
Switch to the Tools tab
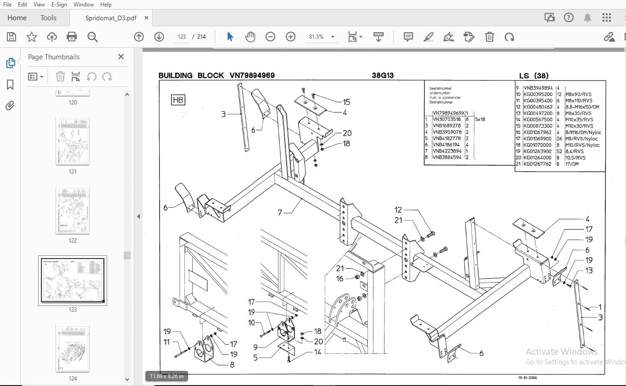(x=48, y=18)
